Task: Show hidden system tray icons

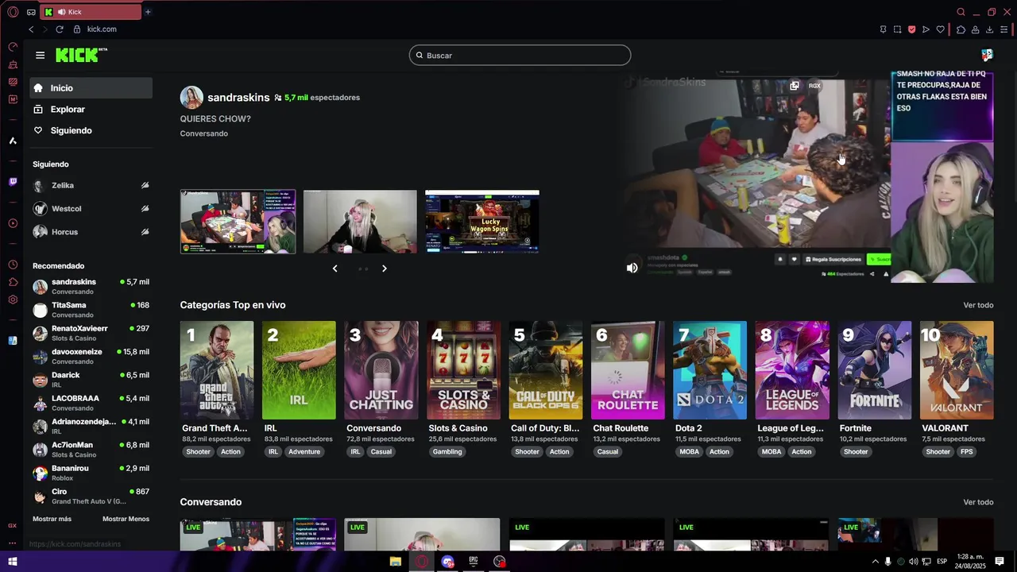Action: (876, 562)
